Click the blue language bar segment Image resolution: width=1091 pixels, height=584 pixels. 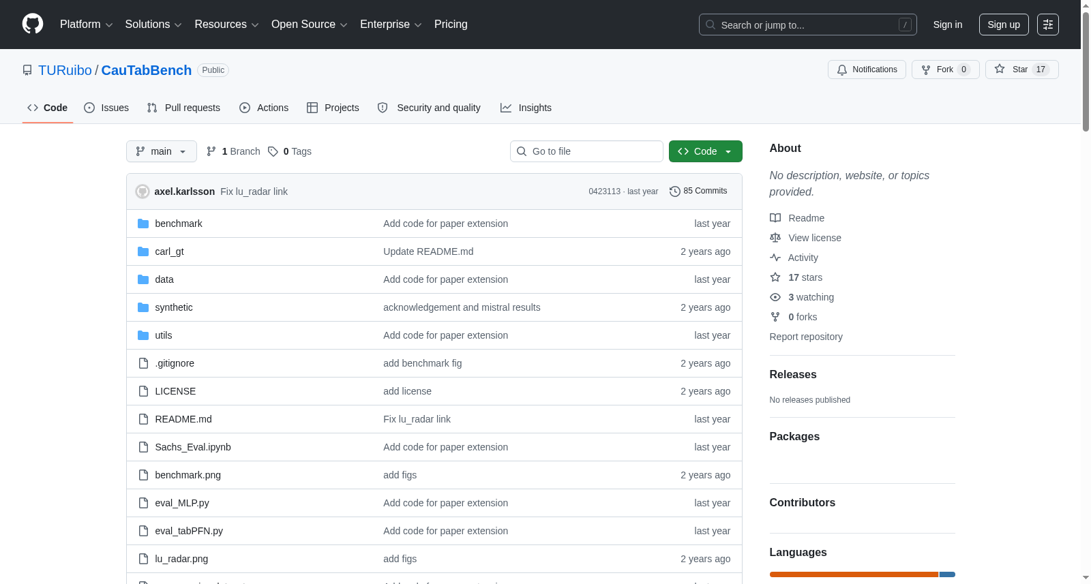tap(947, 574)
